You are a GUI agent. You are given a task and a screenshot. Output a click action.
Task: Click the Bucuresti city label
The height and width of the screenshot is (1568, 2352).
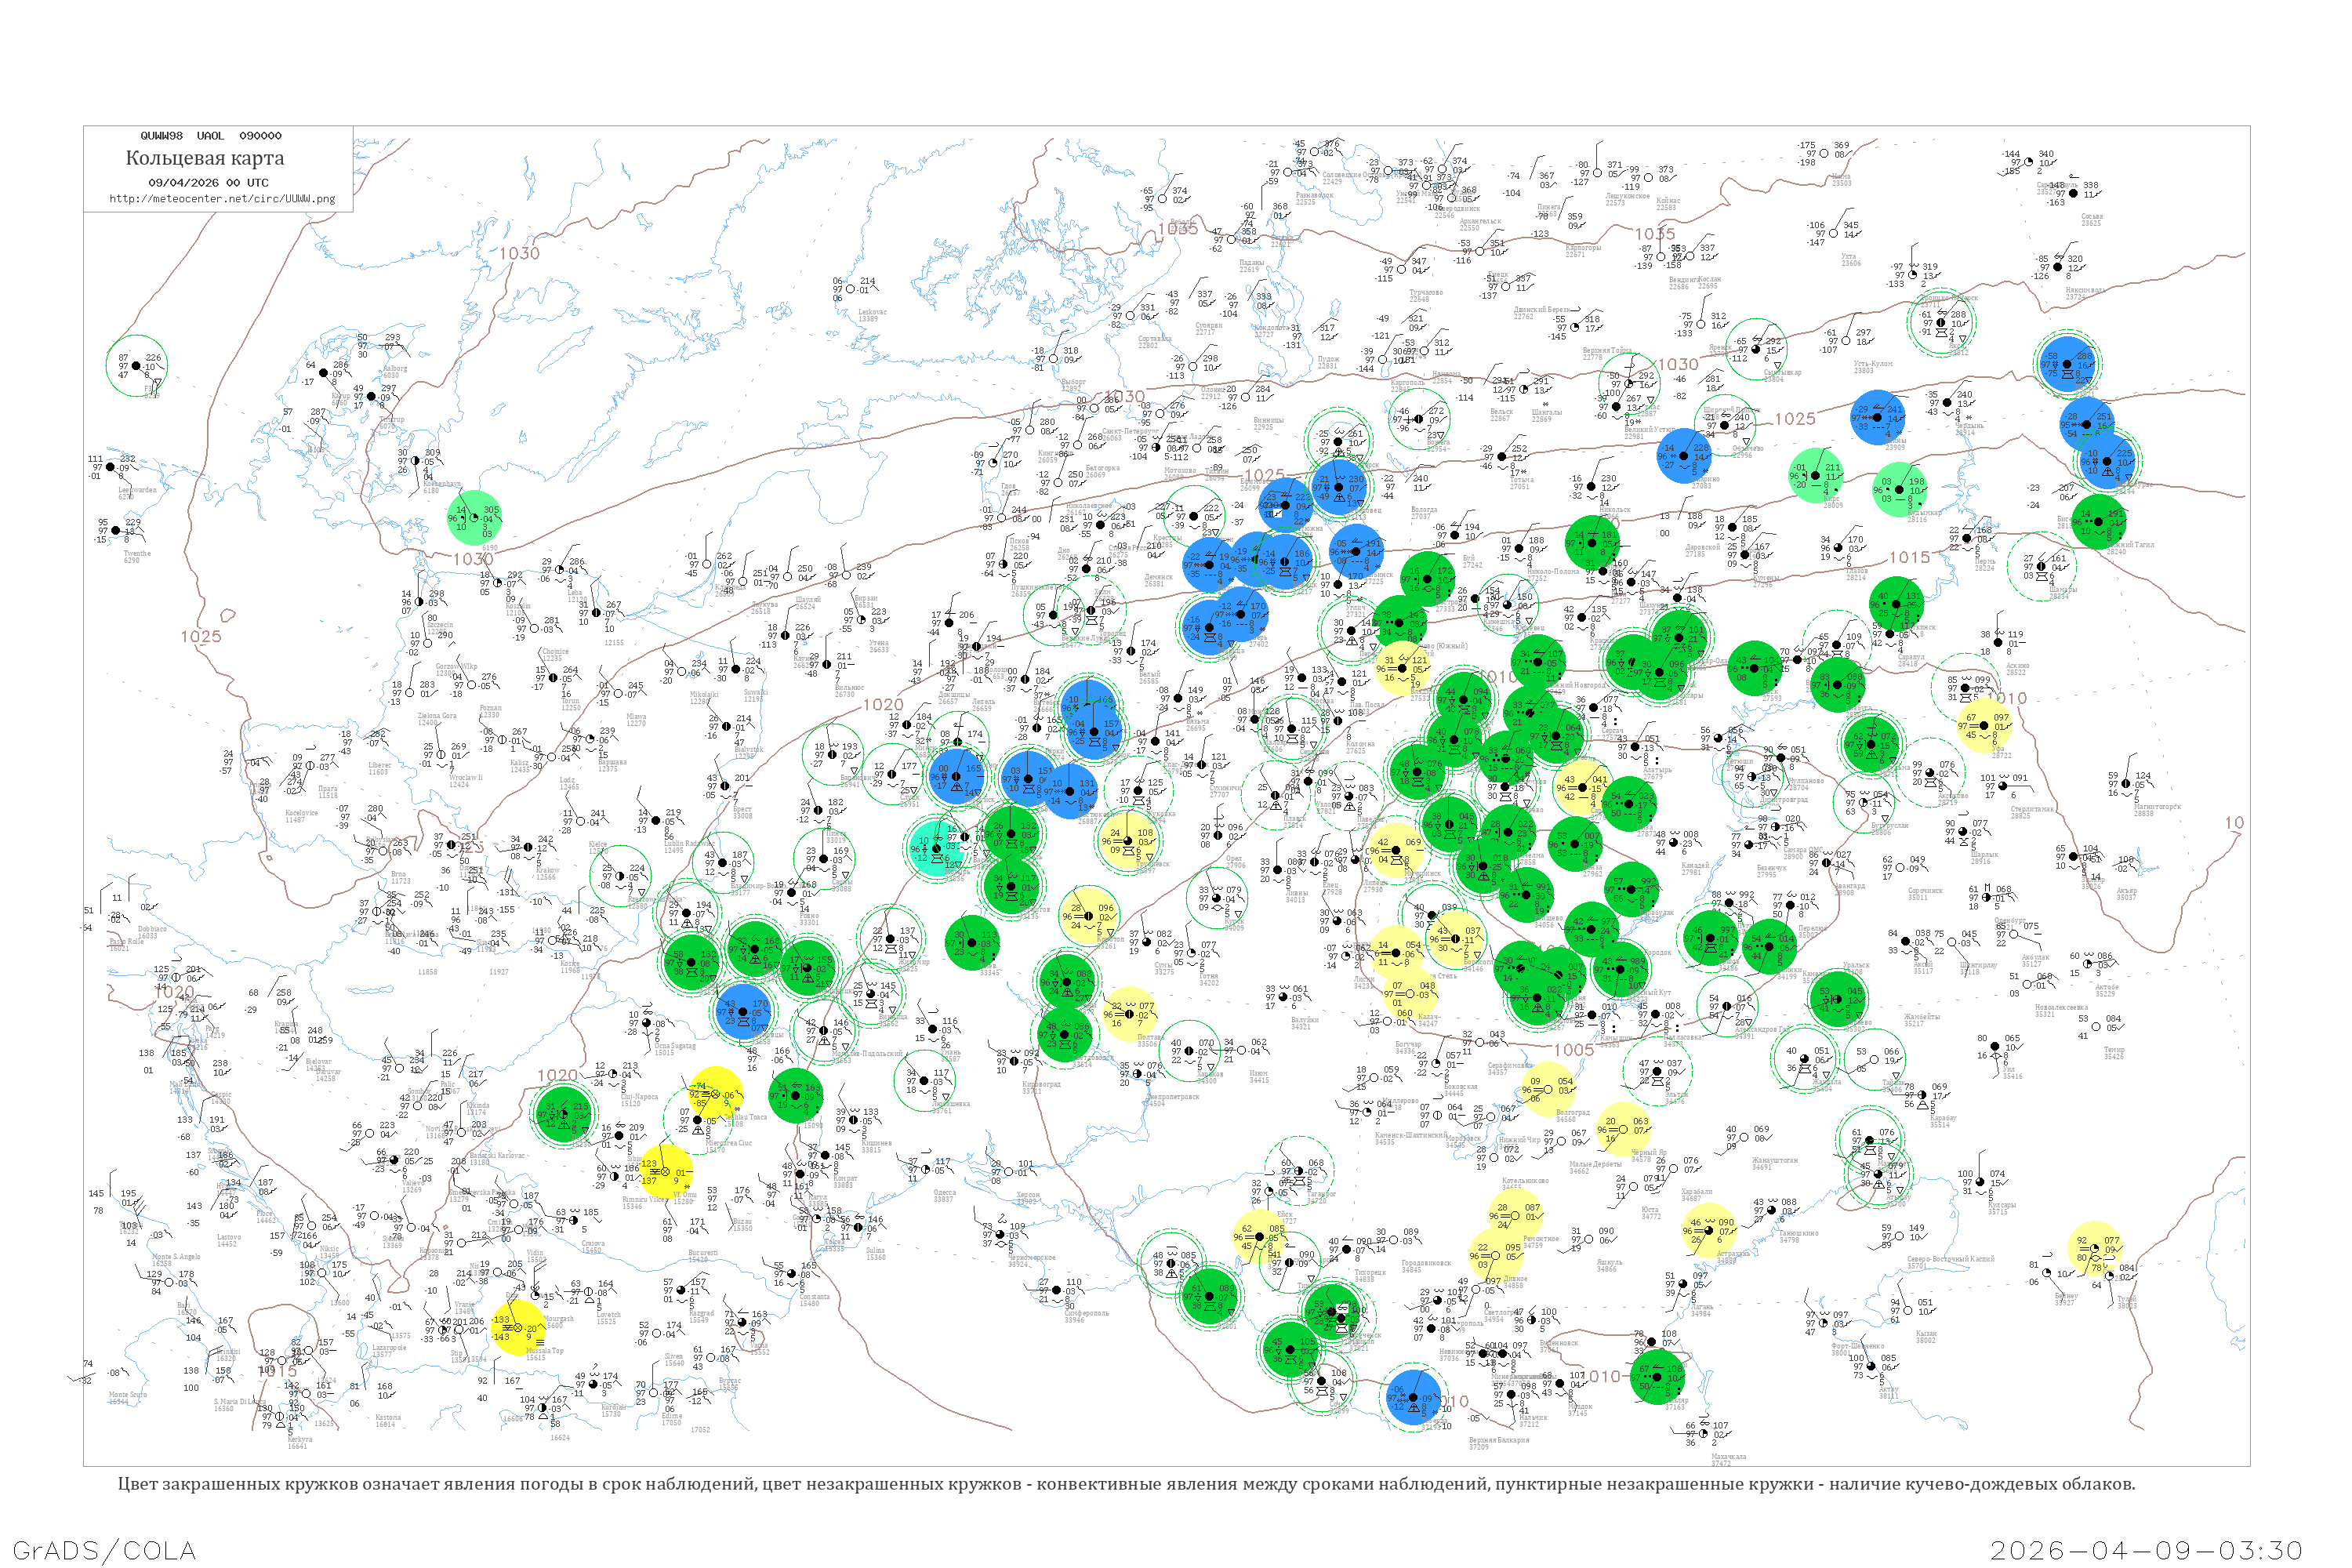point(703,1254)
